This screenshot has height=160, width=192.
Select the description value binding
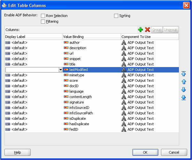(78, 48)
